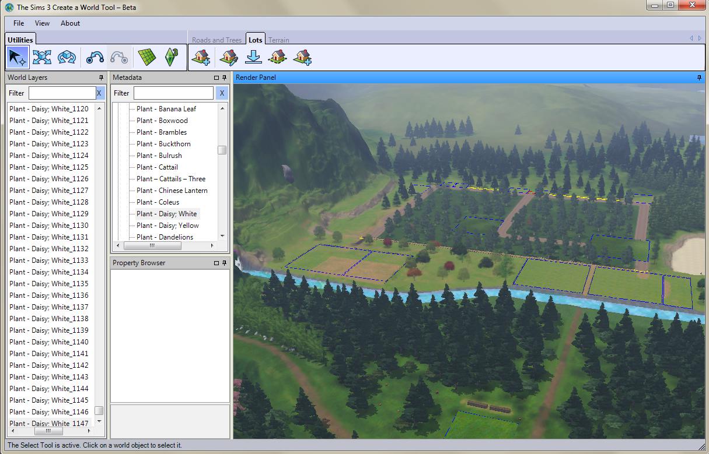Choose the Rotate Object tool

coord(67,57)
